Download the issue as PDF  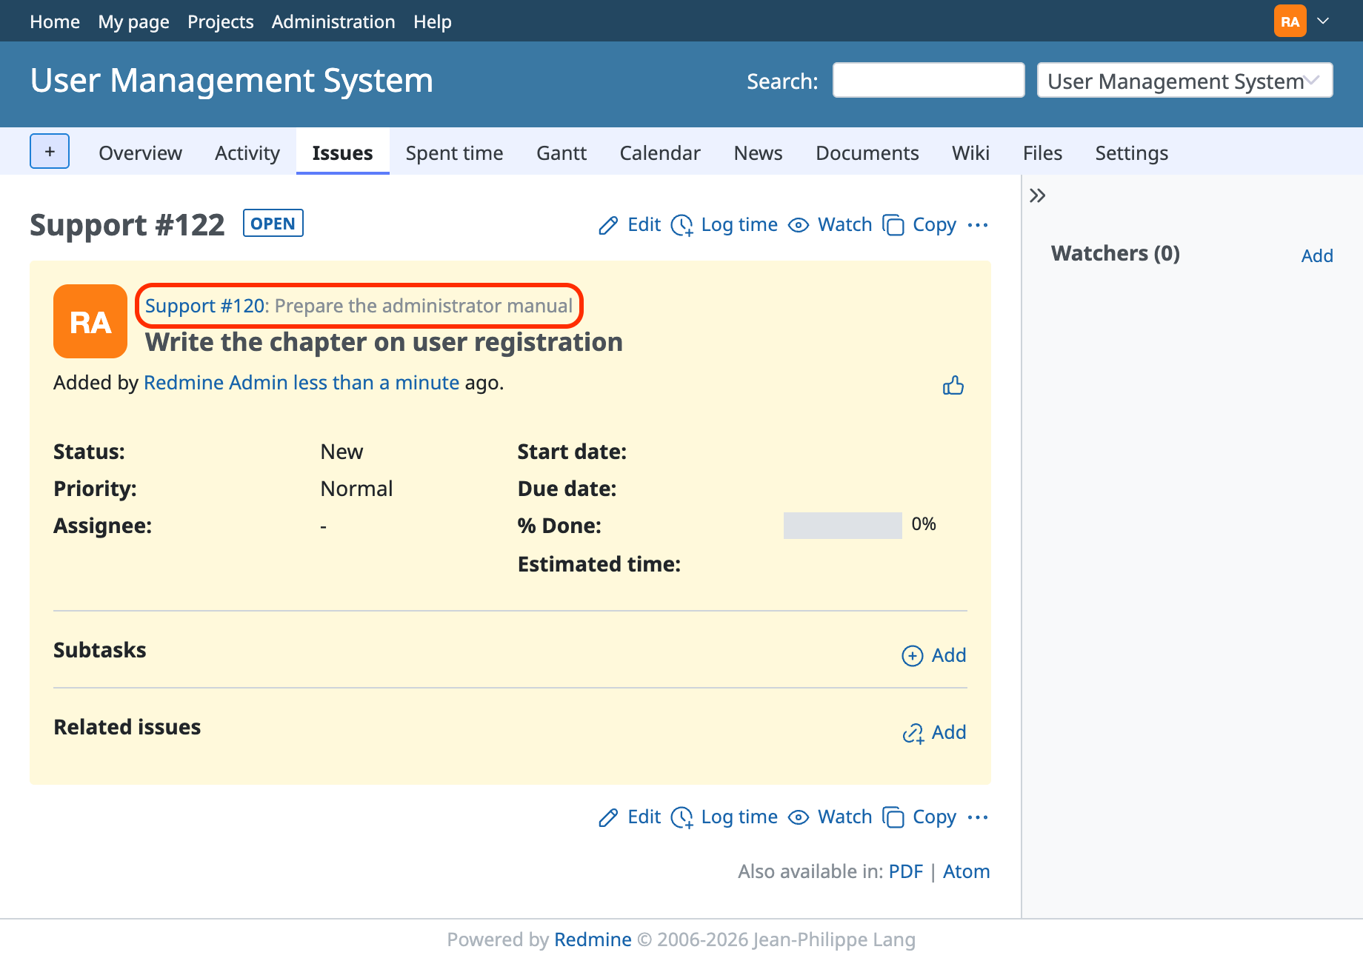pos(906,871)
